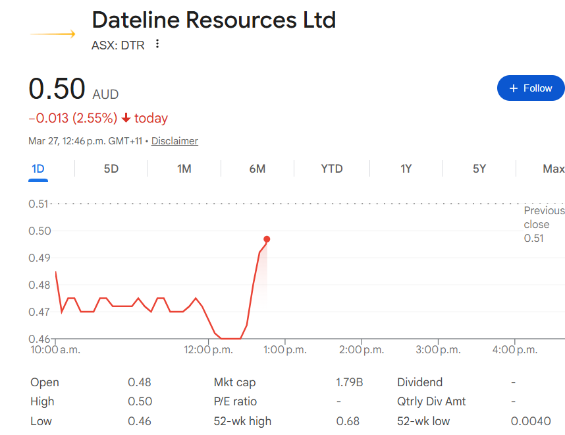Click the 0.50 AUD current price
Viewport: 565px width, 435px height.
pos(74,89)
